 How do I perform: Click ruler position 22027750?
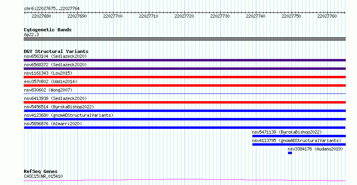coord(292,16)
